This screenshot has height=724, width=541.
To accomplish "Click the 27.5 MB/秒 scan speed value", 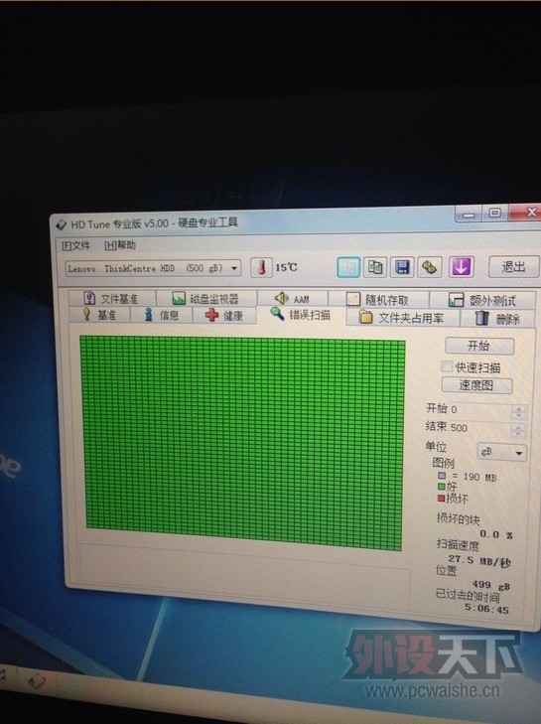I will (x=479, y=561).
